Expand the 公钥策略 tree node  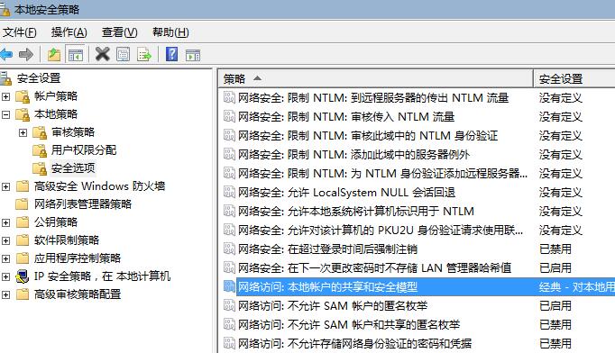pyautogui.click(x=6, y=222)
